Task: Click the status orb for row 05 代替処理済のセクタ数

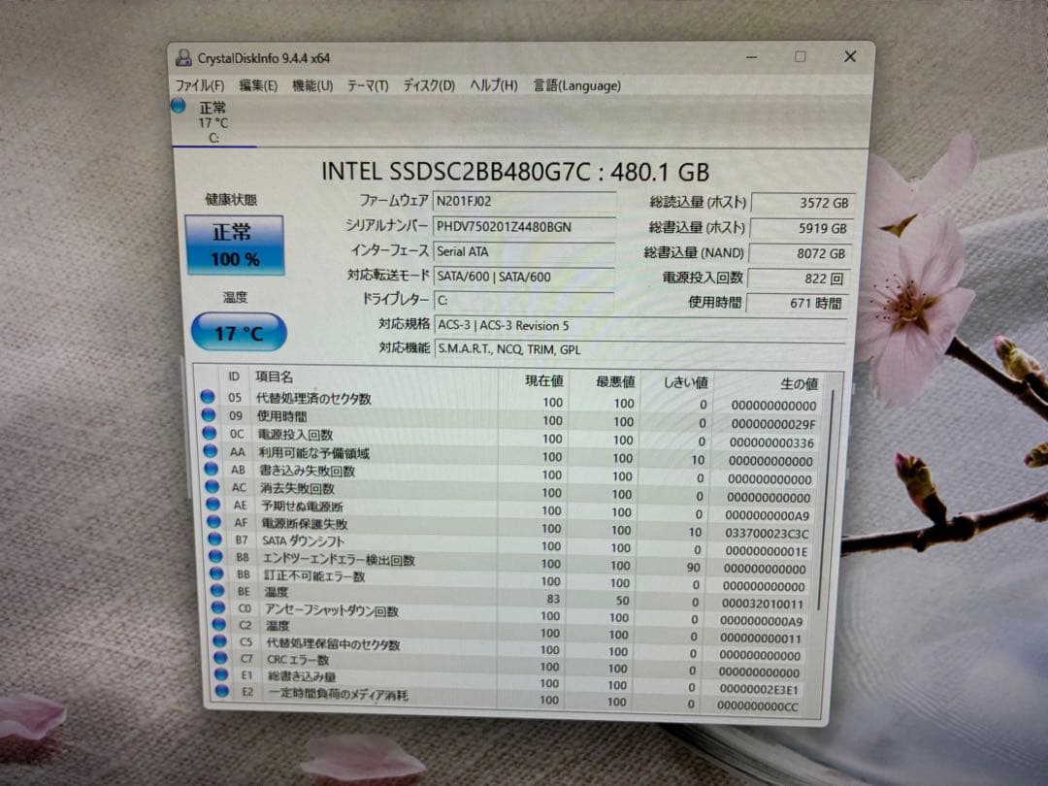Action: [x=208, y=397]
